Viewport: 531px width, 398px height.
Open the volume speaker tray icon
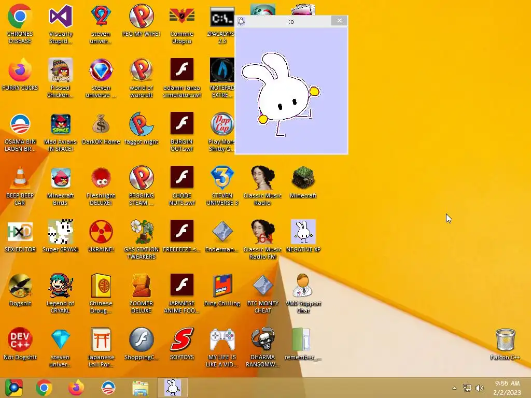pos(479,388)
